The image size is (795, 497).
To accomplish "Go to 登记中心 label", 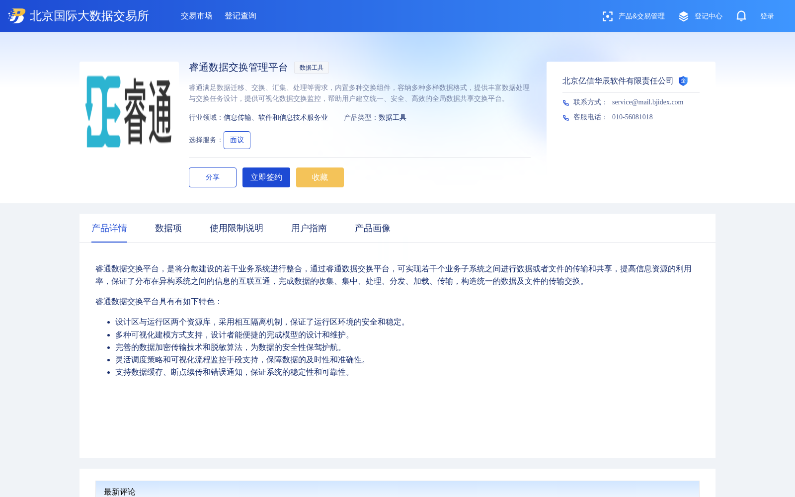I will [x=709, y=16].
